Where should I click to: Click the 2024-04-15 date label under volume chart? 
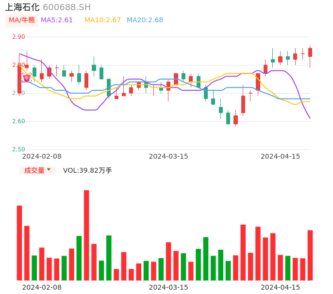pos(281,287)
